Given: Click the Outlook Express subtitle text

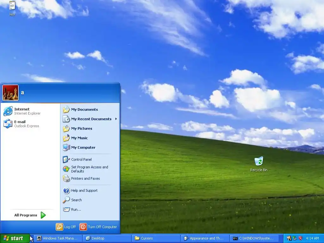Looking at the screenshot, I should (27, 126).
